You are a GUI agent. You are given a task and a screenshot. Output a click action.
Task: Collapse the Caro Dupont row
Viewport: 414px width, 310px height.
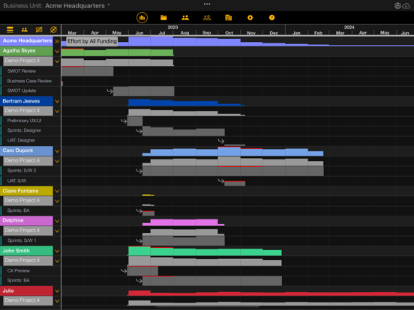point(57,151)
